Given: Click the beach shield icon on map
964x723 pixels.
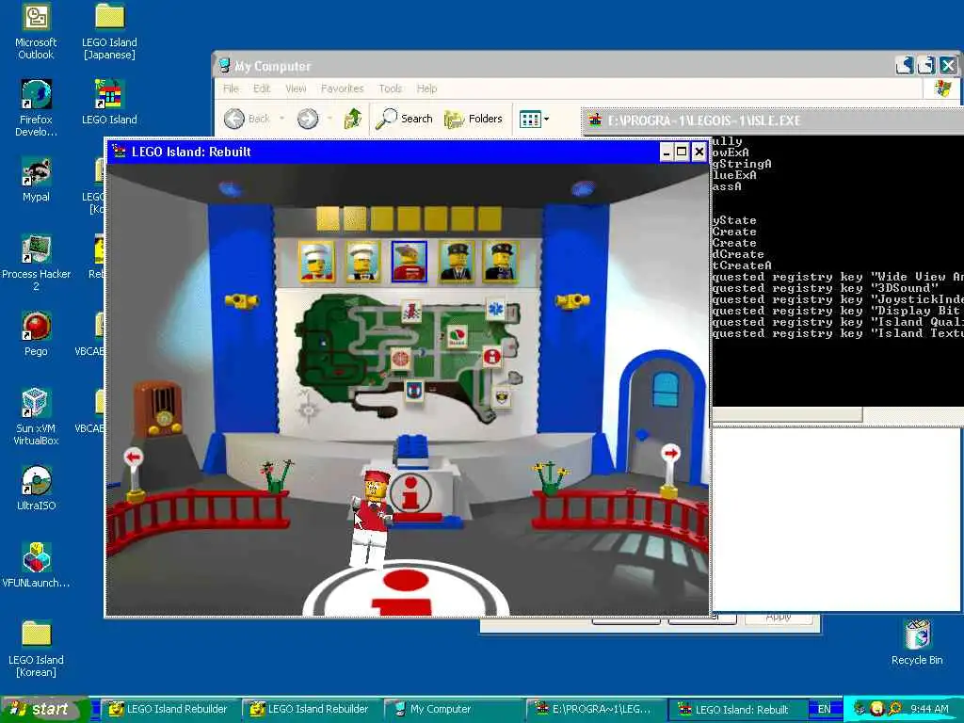Looking at the screenshot, I should click(x=414, y=390).
